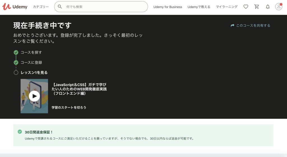
Task: Open Udemyで教える link
Action: pyautogui.click(x=199, y=7)
